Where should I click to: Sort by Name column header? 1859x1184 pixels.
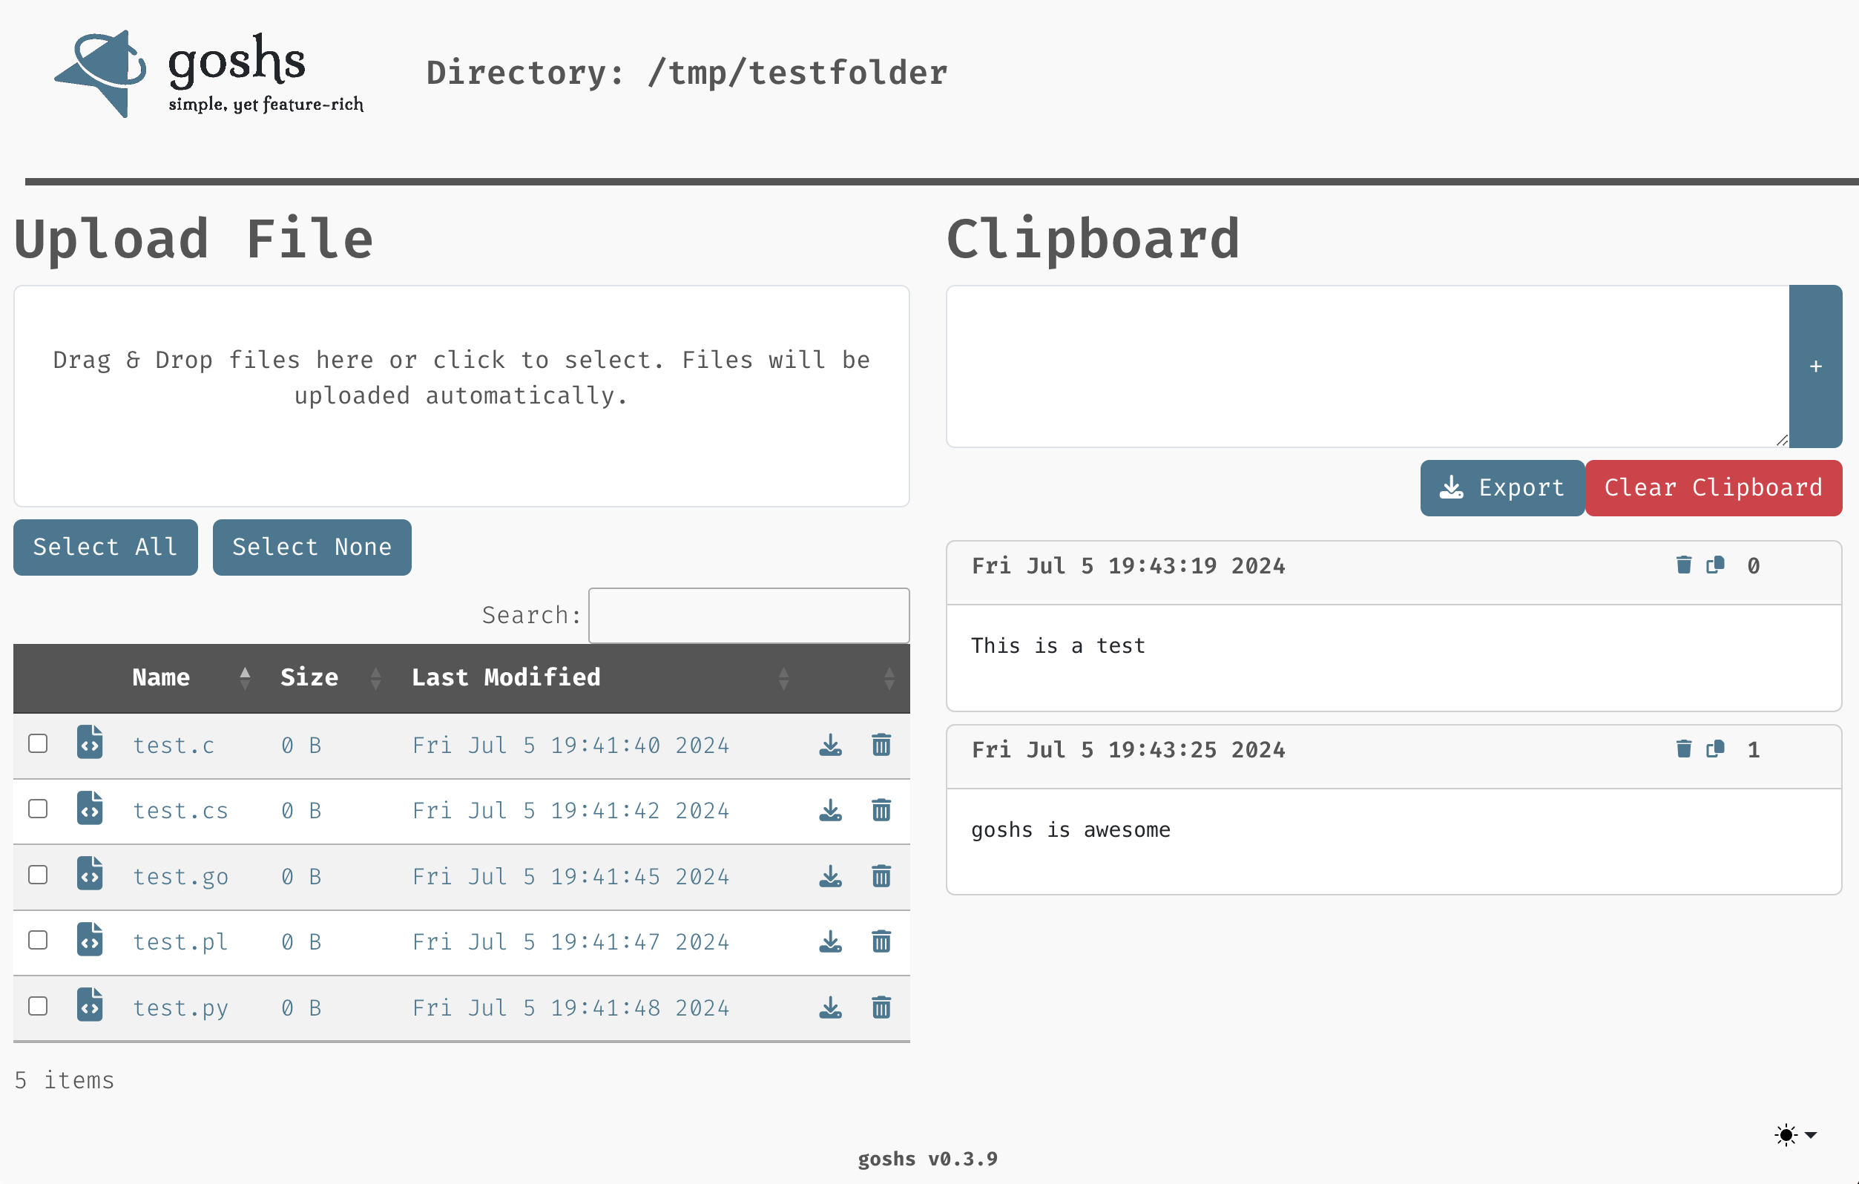click(161, 677)
